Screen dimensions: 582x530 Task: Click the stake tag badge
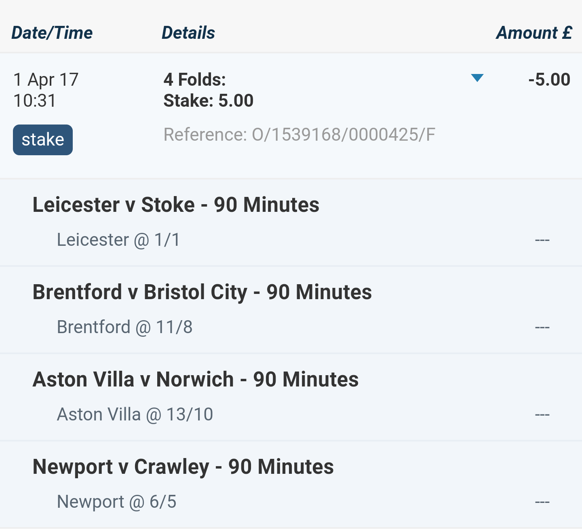click(43, 140)
